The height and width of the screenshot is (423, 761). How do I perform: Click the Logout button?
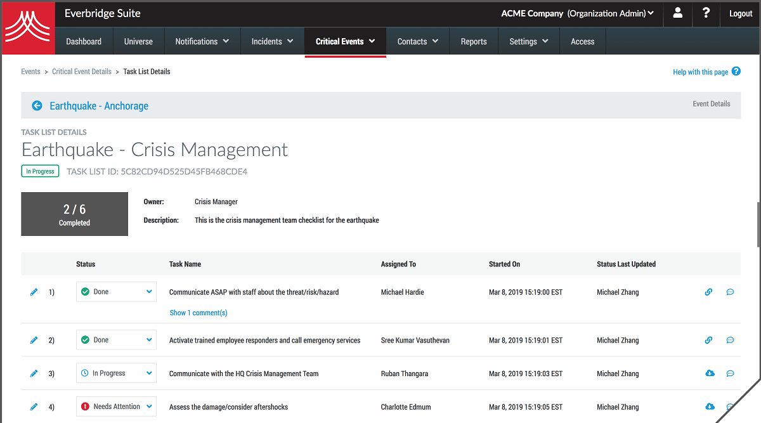pyautogui.click(x=740, y=13)
